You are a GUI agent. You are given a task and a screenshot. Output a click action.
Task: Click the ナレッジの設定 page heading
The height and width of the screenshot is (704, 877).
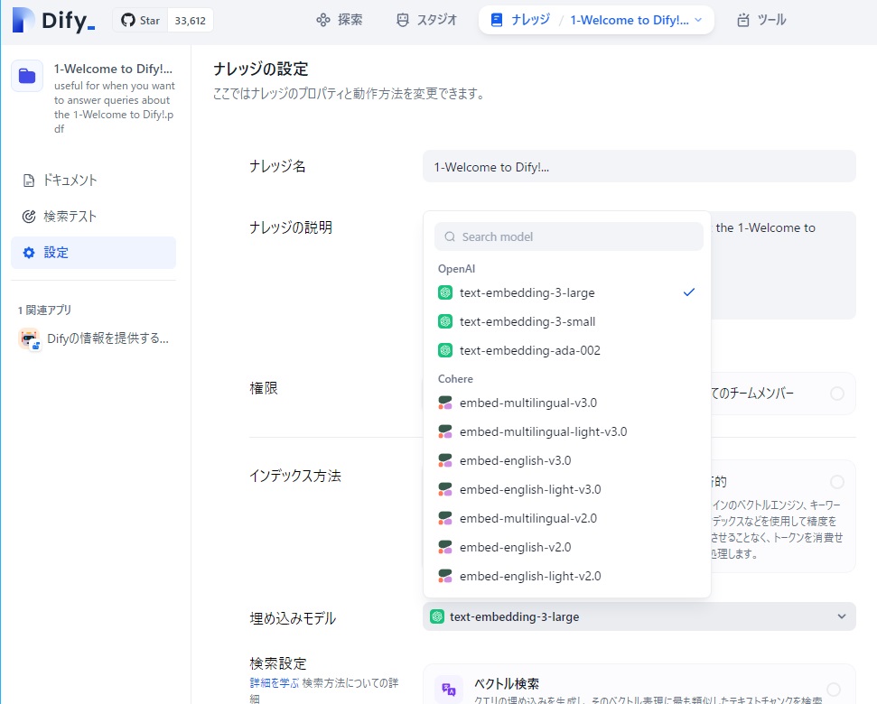click(261, 69)
